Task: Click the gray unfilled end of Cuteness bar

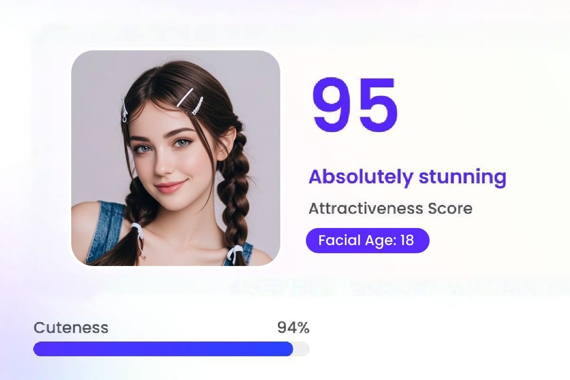Action: click(x=301, y=349)
